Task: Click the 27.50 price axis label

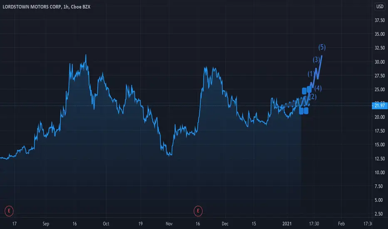Action: [380, 76]
